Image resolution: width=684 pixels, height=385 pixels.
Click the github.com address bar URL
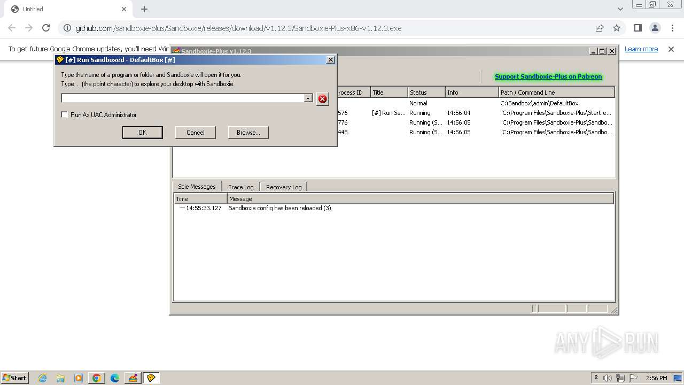[x=238, y=28]
